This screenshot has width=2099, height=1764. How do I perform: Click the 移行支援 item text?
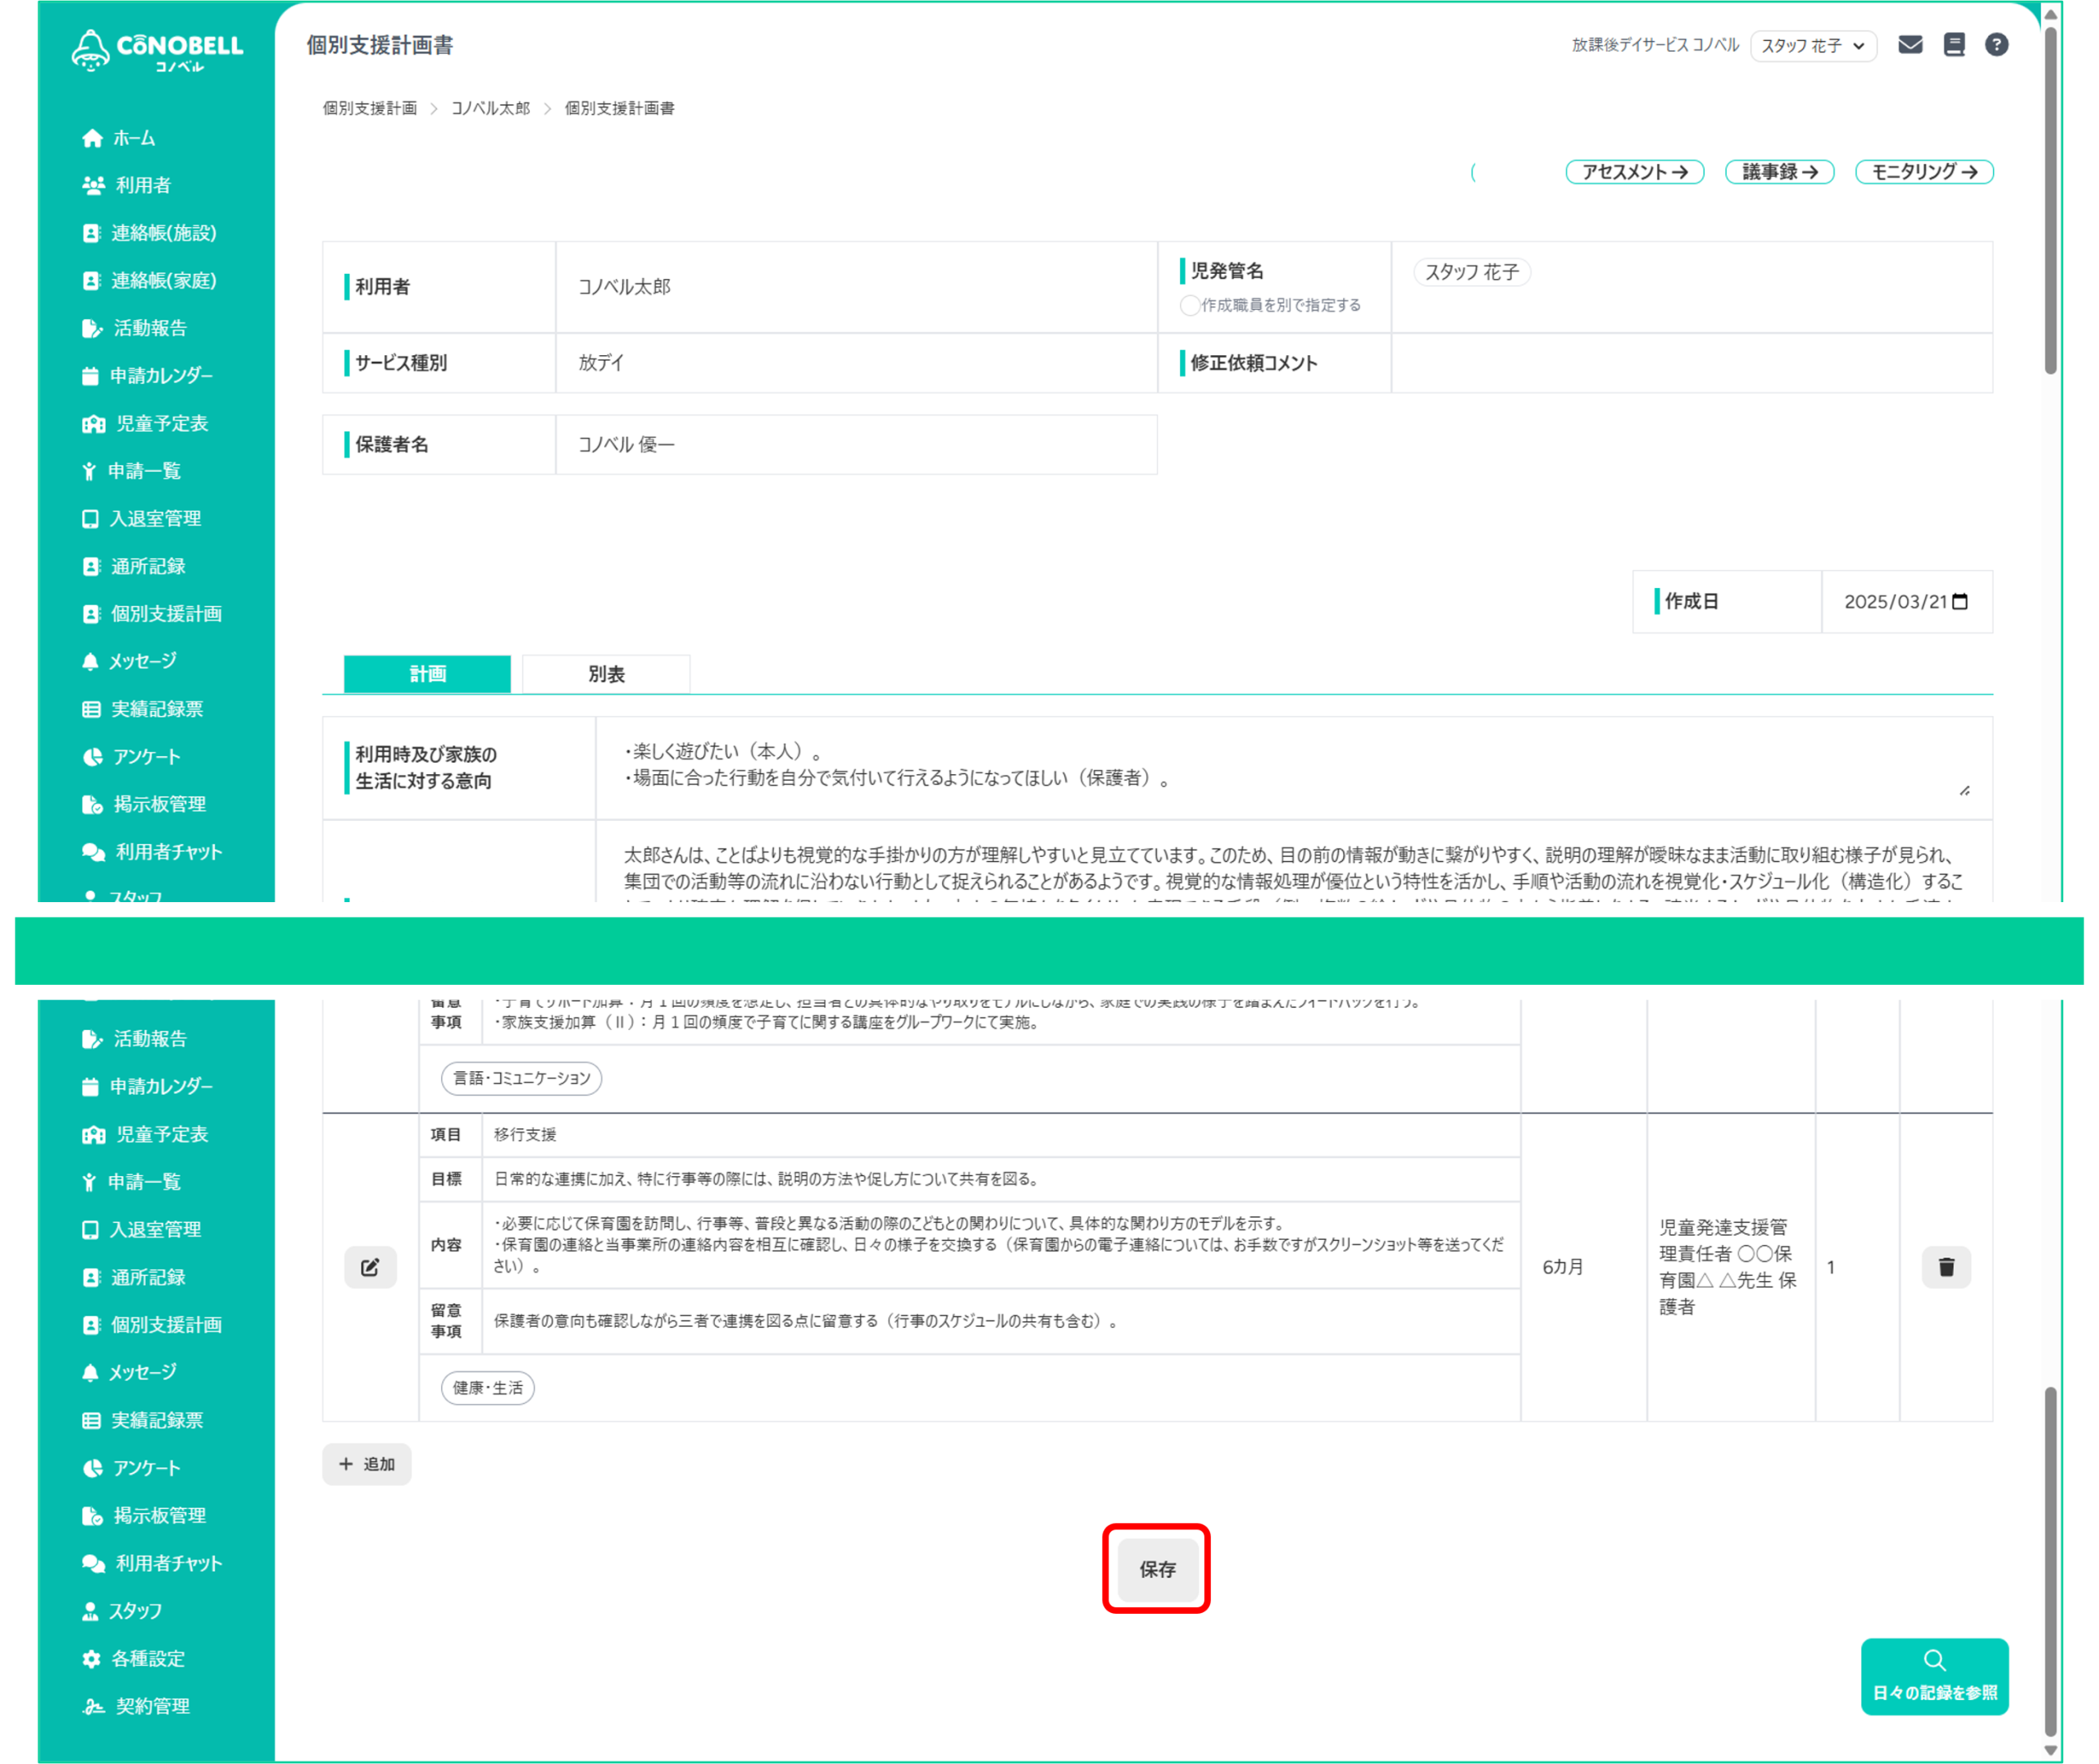coord(525,1135)
